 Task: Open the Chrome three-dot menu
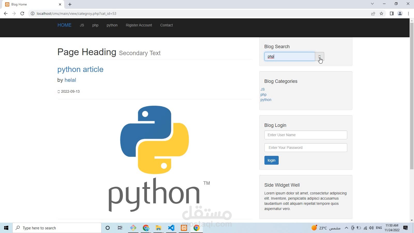pos(408,13)
